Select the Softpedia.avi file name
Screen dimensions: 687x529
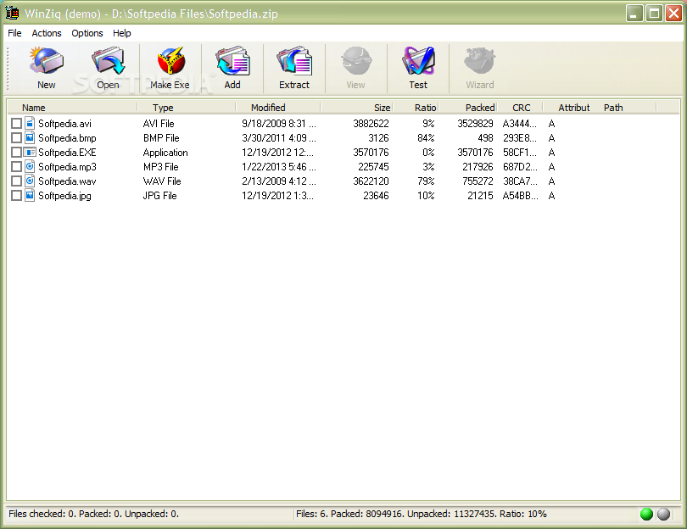(64, 124)
